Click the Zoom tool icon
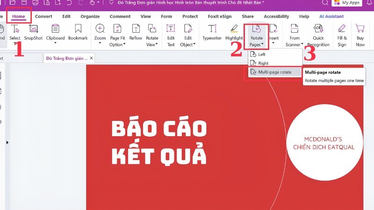 tap(100, 28)
